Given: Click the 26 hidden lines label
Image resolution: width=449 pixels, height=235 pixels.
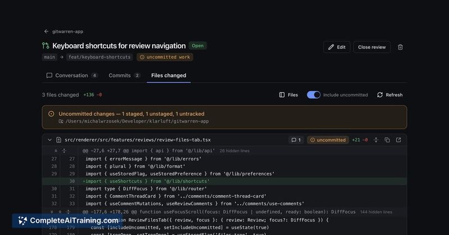Looking at the screenshot, I should (235, 151).
